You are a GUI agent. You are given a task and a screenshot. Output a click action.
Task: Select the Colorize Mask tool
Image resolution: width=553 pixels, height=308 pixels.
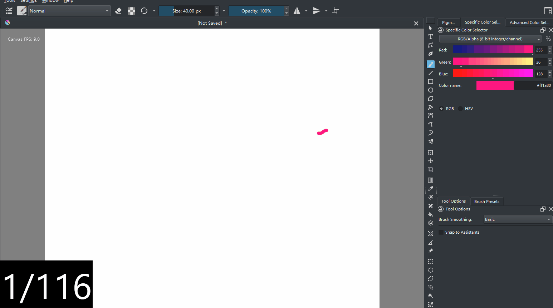click(431, 197)
